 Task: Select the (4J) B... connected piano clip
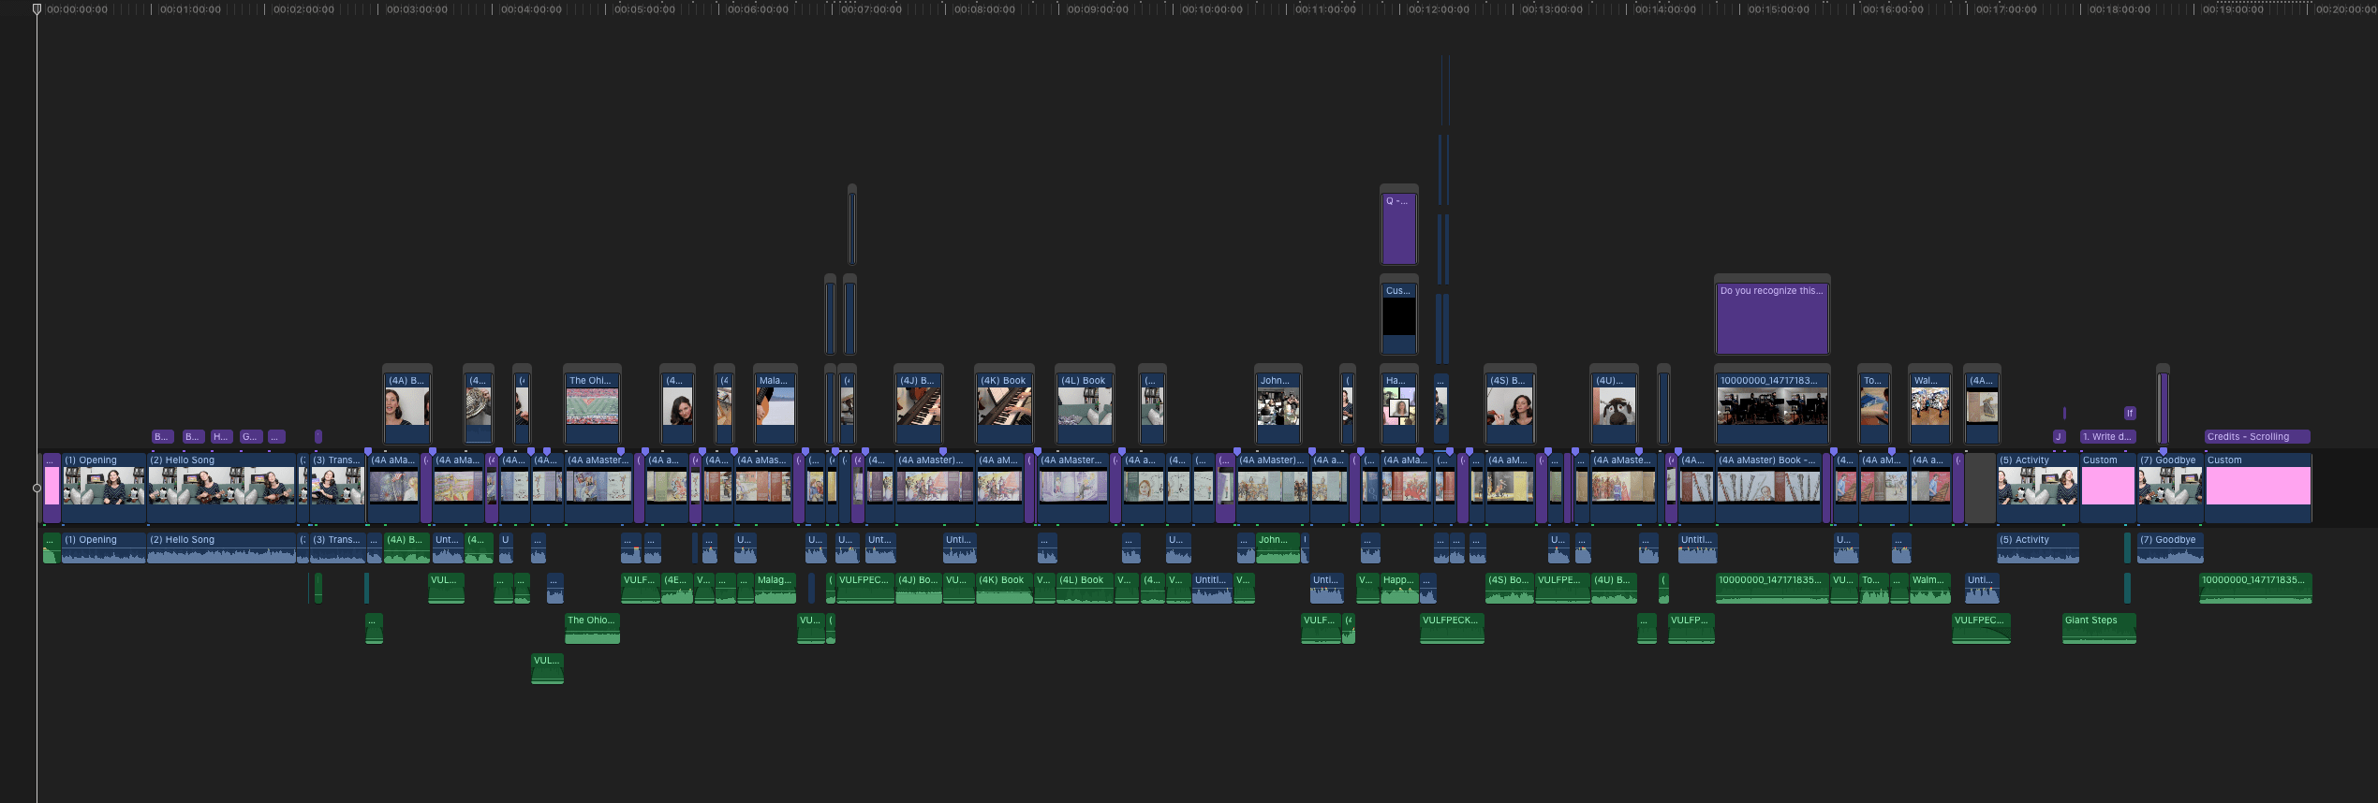click(919, 408)
